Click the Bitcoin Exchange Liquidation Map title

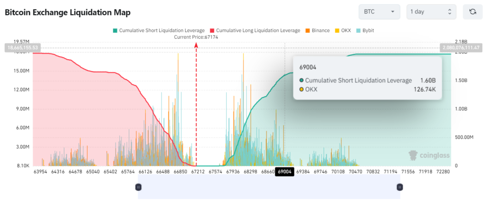pyautogui.click(x=68, y=12)
